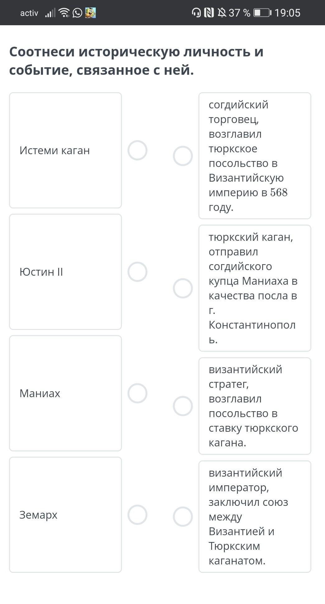Viewport: 325px width, 604px height.
Task: Tap the 19:05 clock in status bar
Action: click(287, 13)
